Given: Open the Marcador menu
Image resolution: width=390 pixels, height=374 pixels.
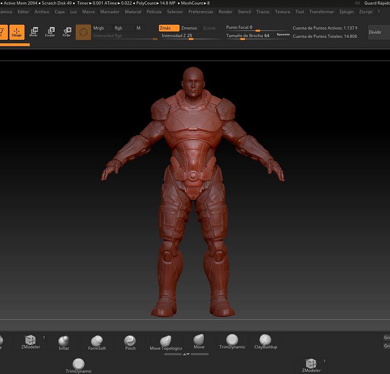Looking at the screenshot, I should click(x=110, y=12).
